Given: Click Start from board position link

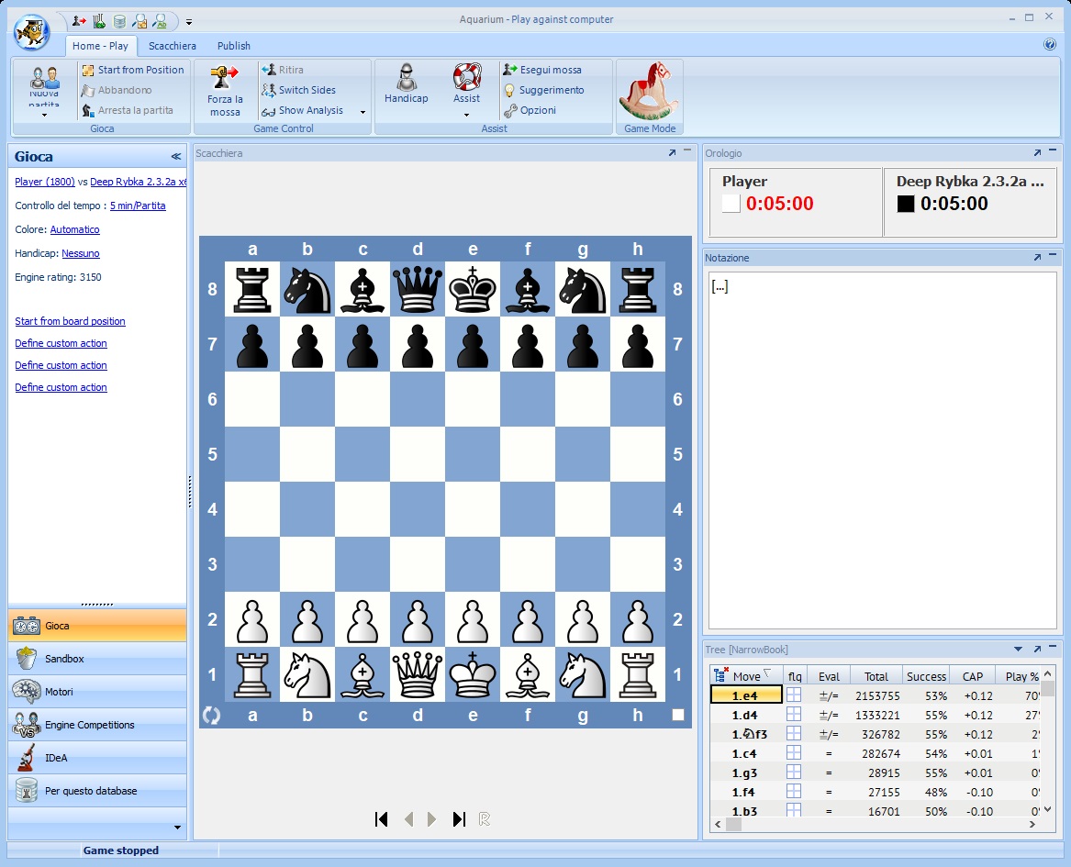Looking at the screenshot, I should pyautogui.click(x=71, y=321).
